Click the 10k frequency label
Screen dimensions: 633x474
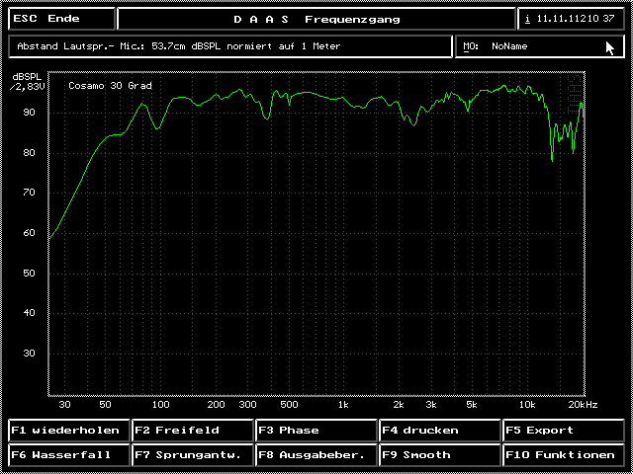pyautogui.click(x=527, y=405)
